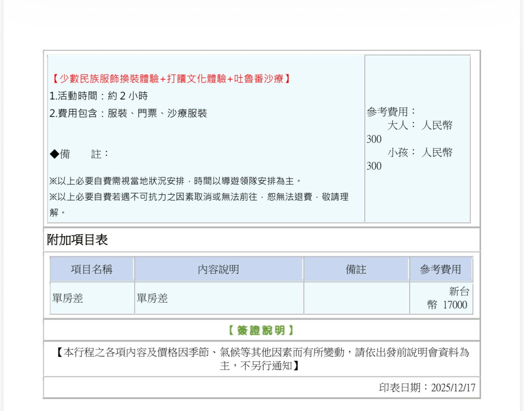Image resolution: width=524 pixels, height=411 pixels.
Task: Click the 300 amount under 小孩
Action: click(x=374, y=166)
